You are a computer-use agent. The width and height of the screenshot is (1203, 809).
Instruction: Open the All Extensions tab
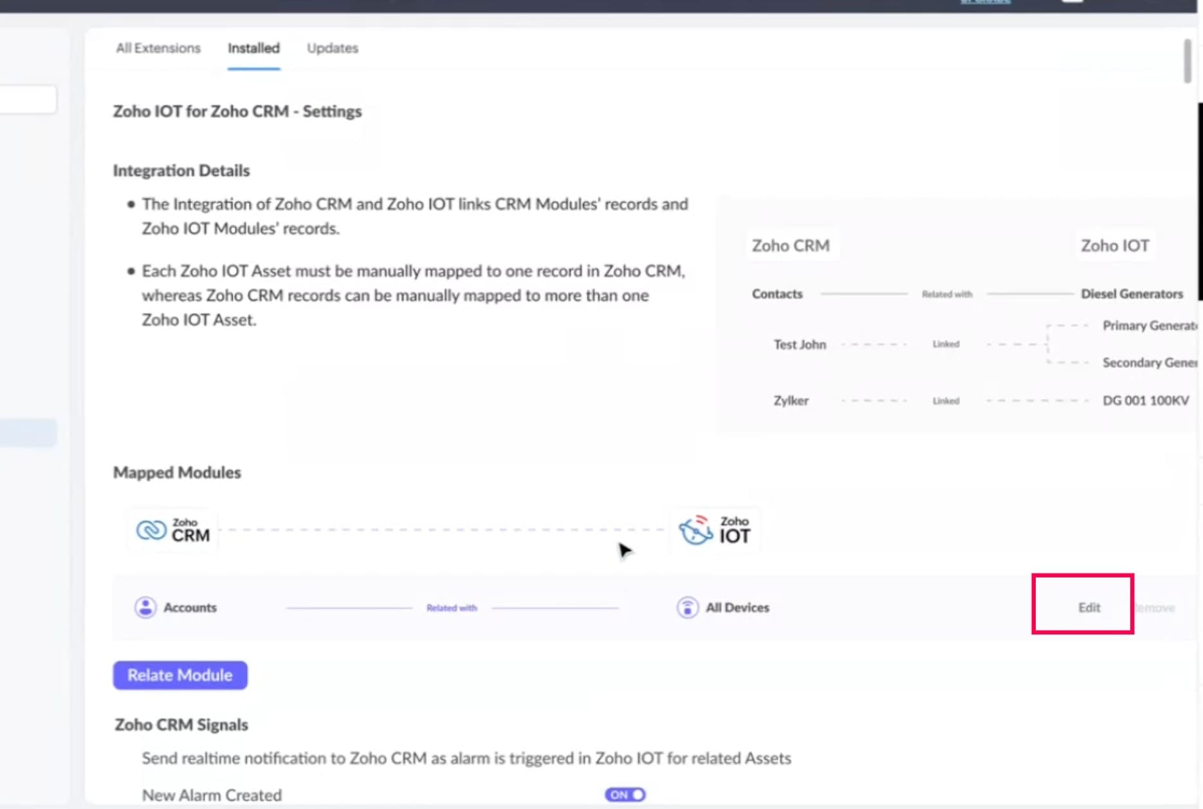click(158, 48)
